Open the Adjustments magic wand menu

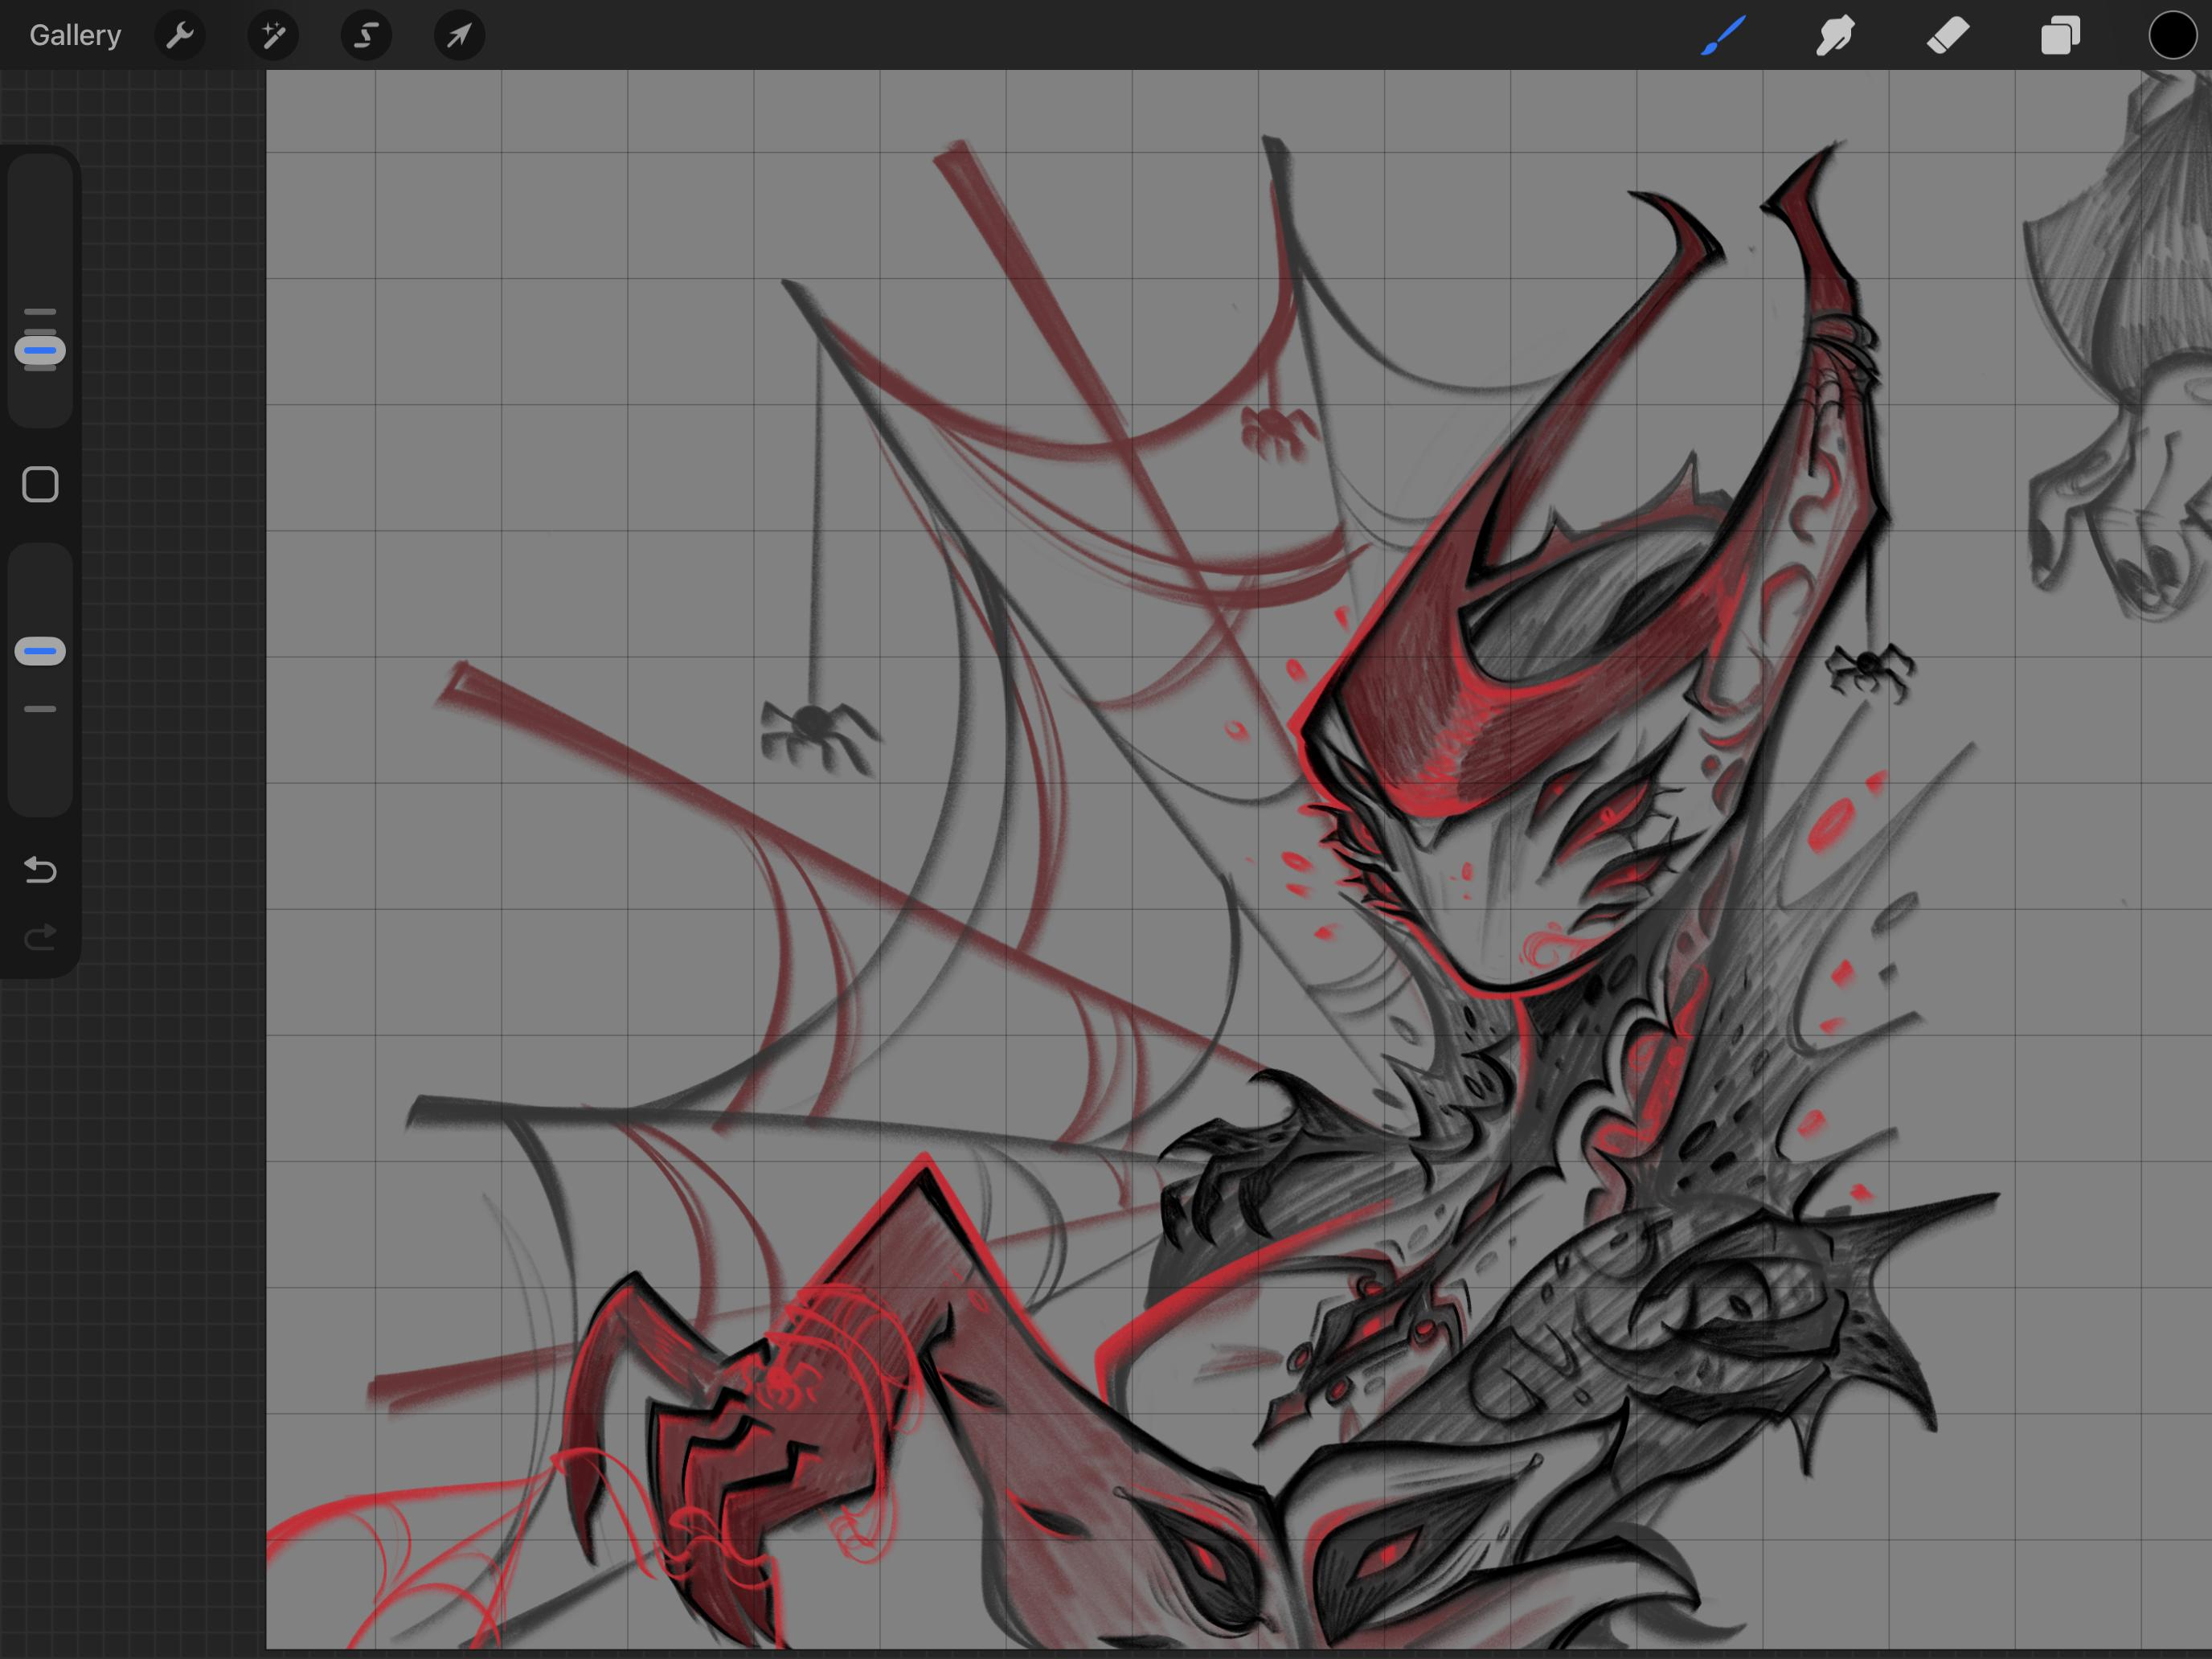point(273,36)
